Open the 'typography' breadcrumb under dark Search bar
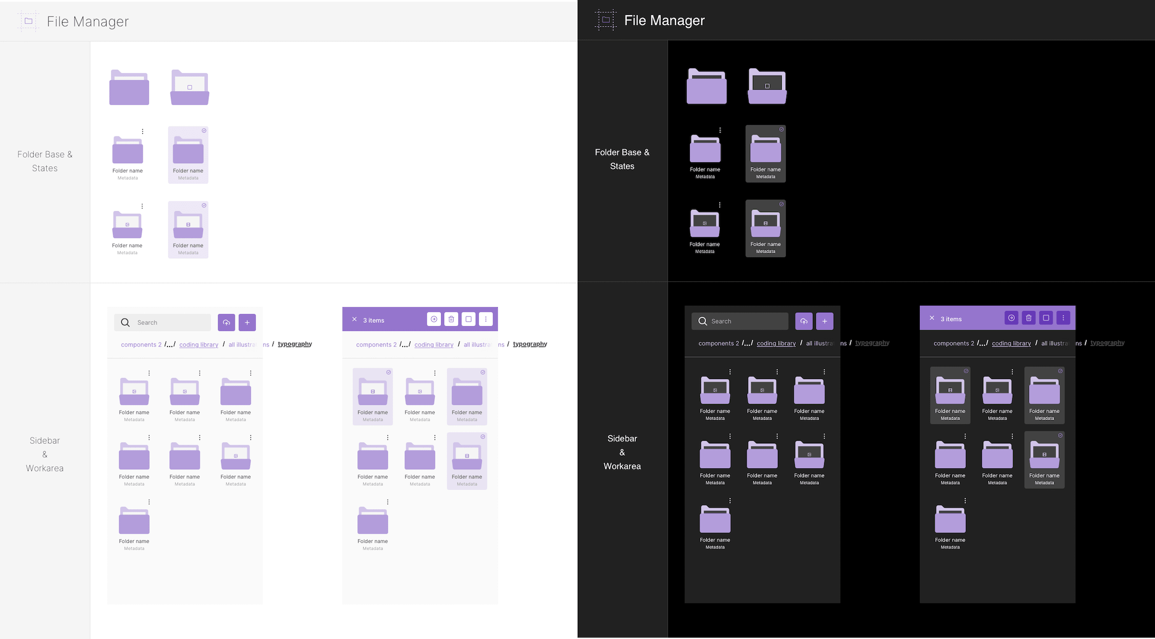1155x639 pixels. pyautogui.click(x=873, y=343)
